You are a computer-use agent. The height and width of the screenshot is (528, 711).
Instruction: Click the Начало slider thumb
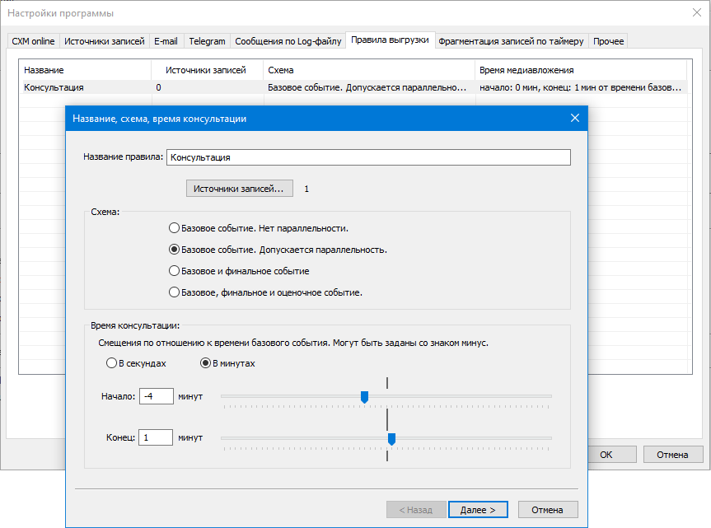click(364, 397)
